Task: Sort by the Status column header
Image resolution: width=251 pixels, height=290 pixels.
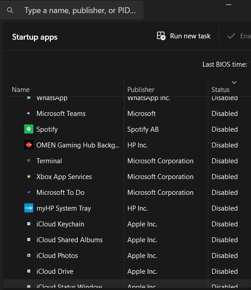Action: (220, 90)
